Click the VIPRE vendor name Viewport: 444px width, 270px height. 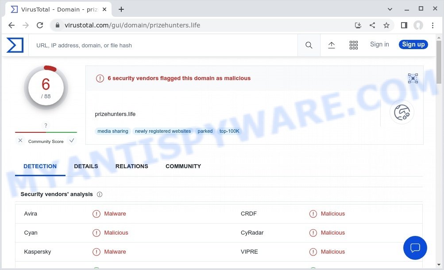249,251
